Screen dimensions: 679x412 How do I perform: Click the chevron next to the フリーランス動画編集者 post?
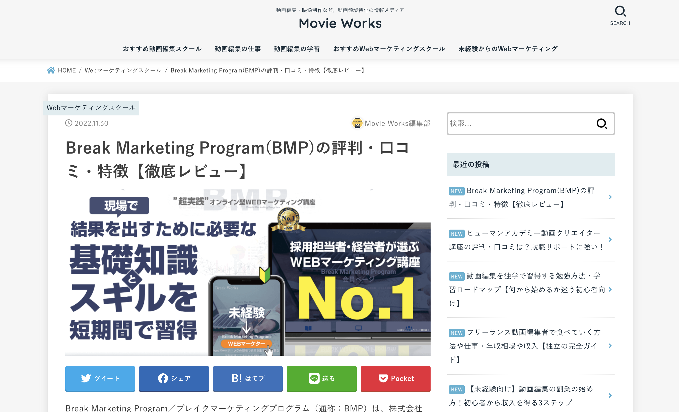click(610, 346)
